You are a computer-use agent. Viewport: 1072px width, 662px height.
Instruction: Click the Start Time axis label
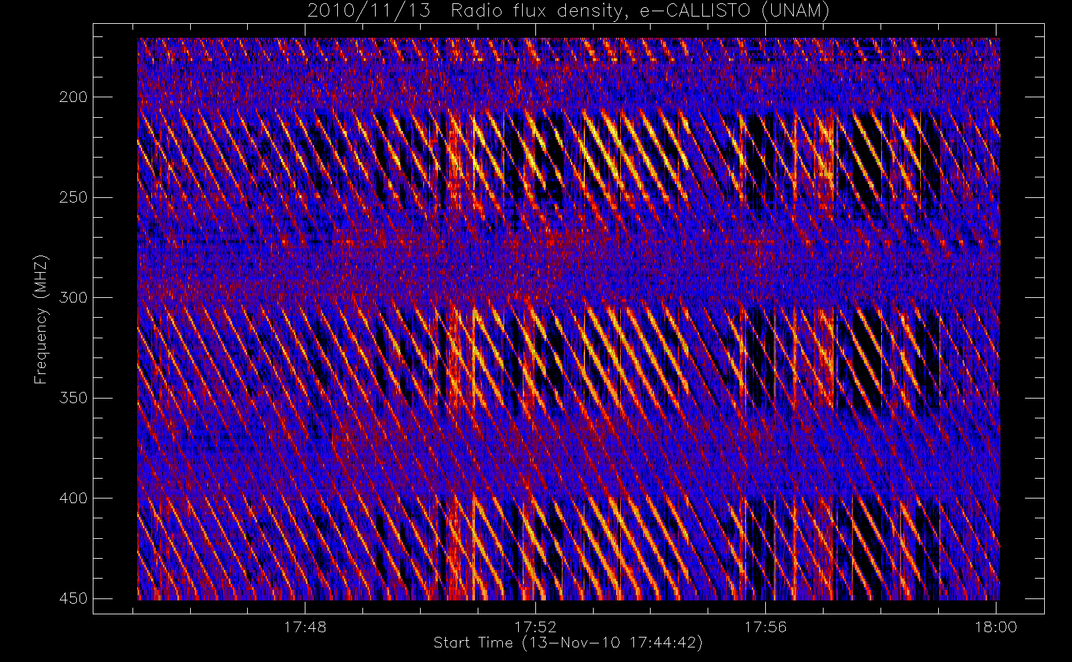point(568,643)
